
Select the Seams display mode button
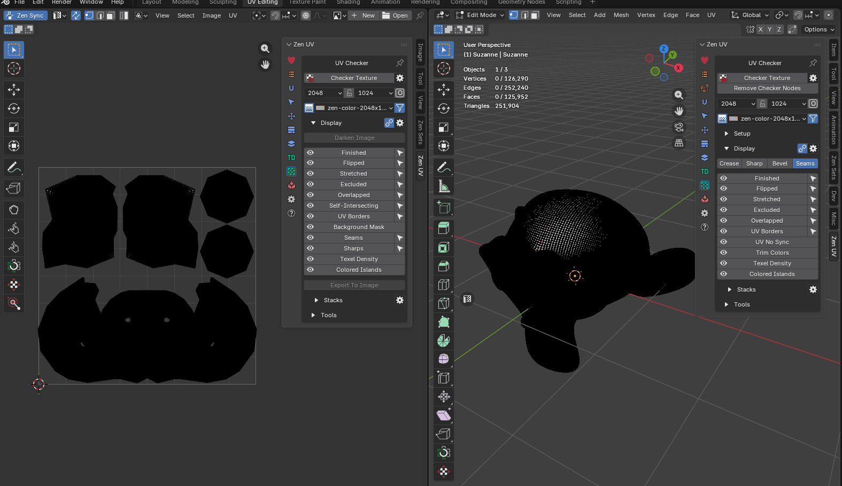click(805, 163)
